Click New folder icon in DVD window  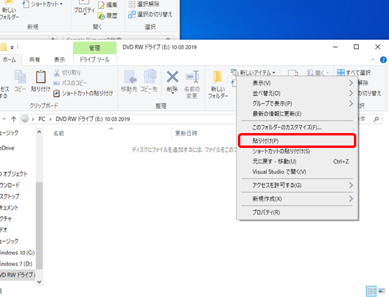(x=218, y=77)
